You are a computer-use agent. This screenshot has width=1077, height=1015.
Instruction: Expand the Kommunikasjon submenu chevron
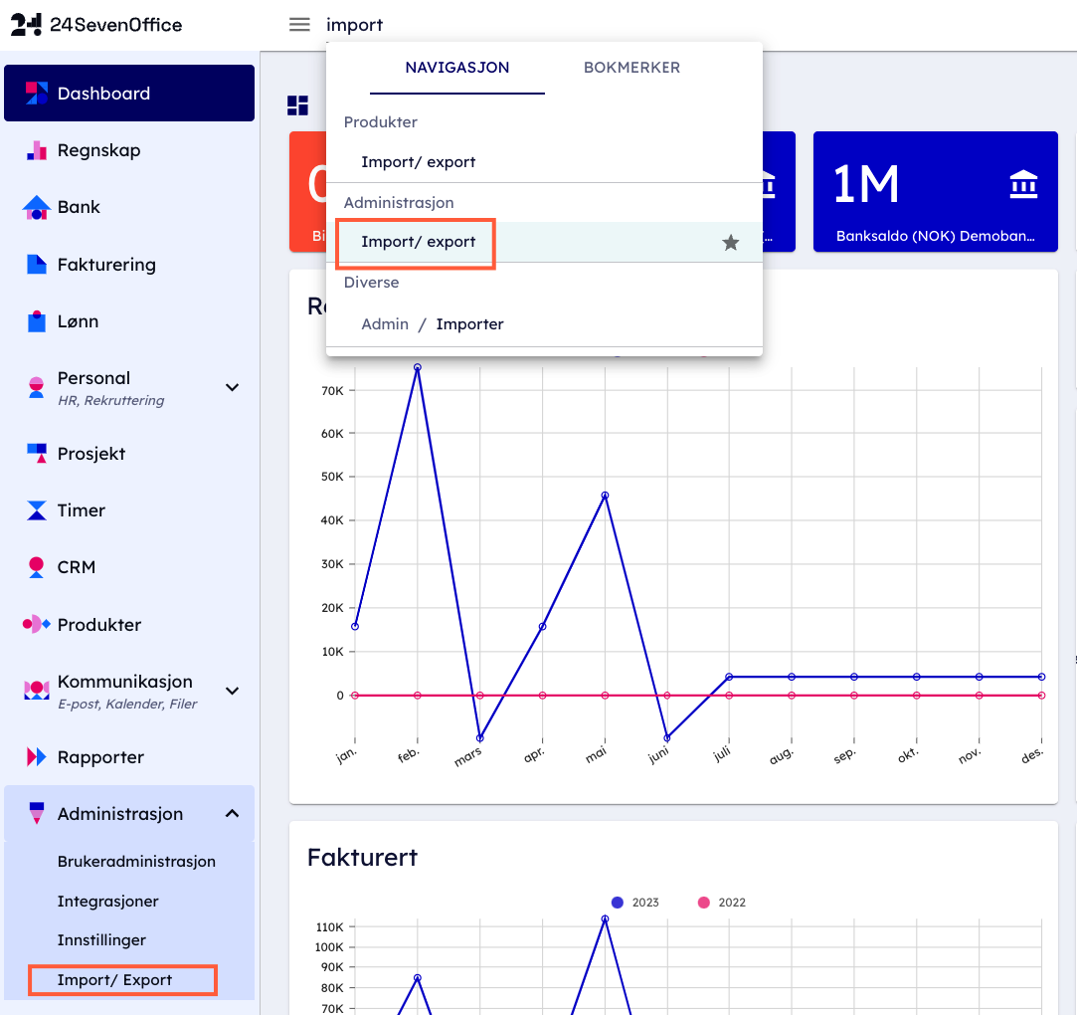233,691
